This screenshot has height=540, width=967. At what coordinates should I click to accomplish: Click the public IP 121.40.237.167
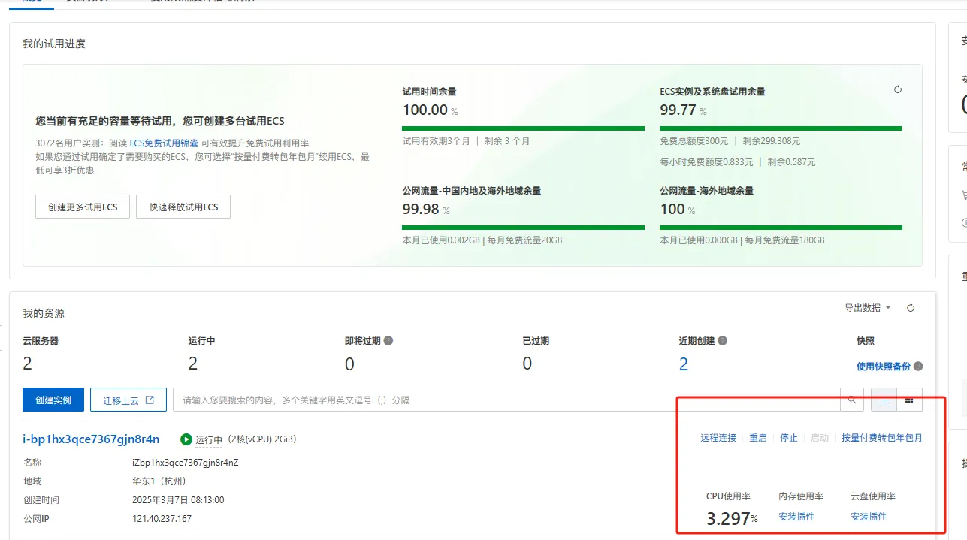162,519
